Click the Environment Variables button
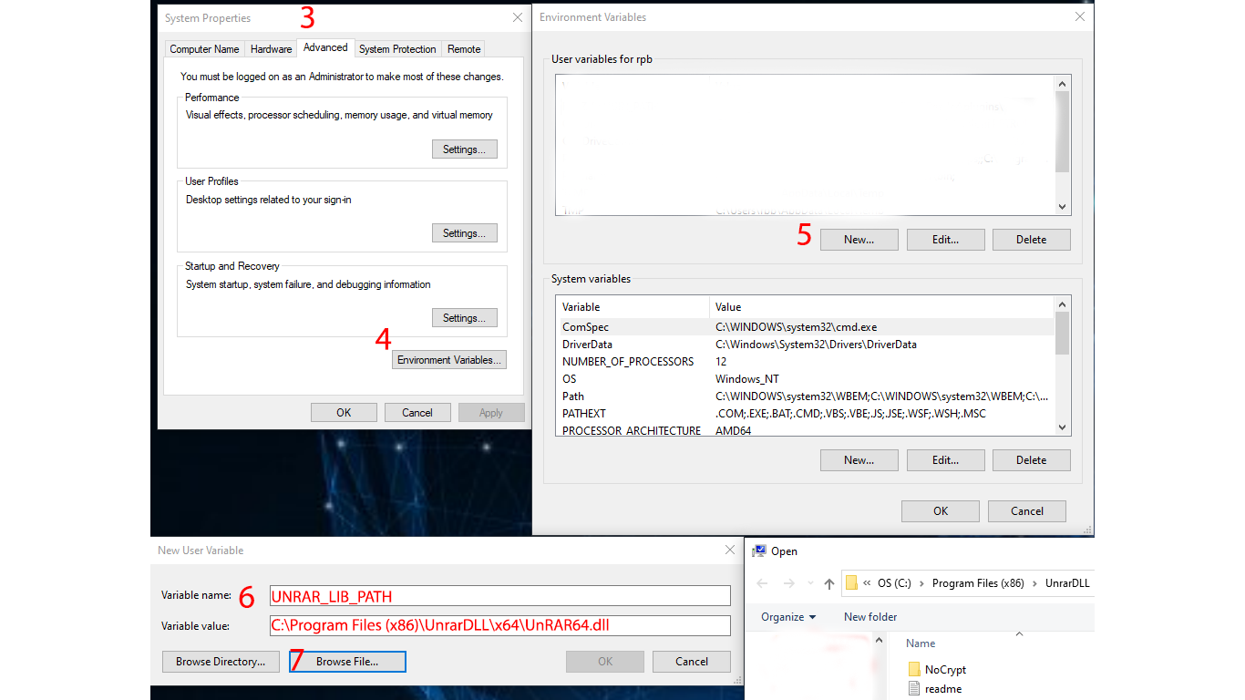1245x700 pixels. pyautogui.click(x=449, y=360)
